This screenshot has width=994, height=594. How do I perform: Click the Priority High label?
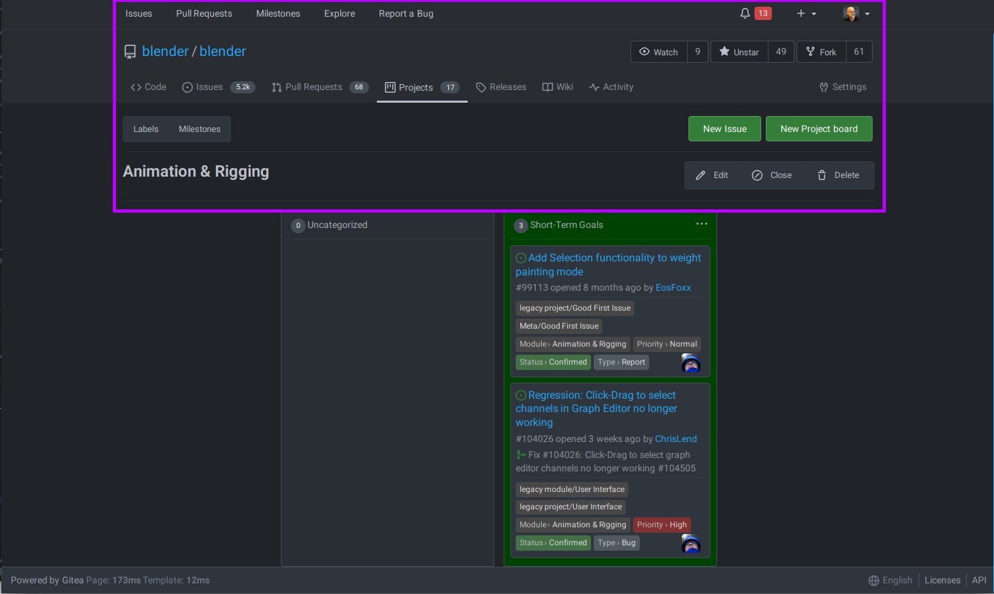[662, 525]
